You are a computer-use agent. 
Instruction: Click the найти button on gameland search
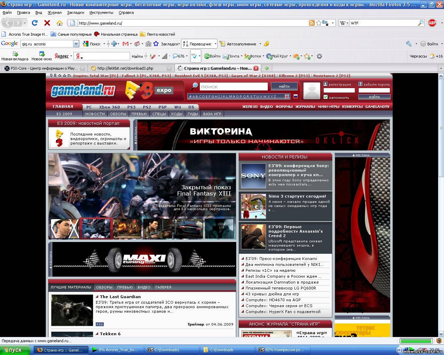tap(284, 86)
